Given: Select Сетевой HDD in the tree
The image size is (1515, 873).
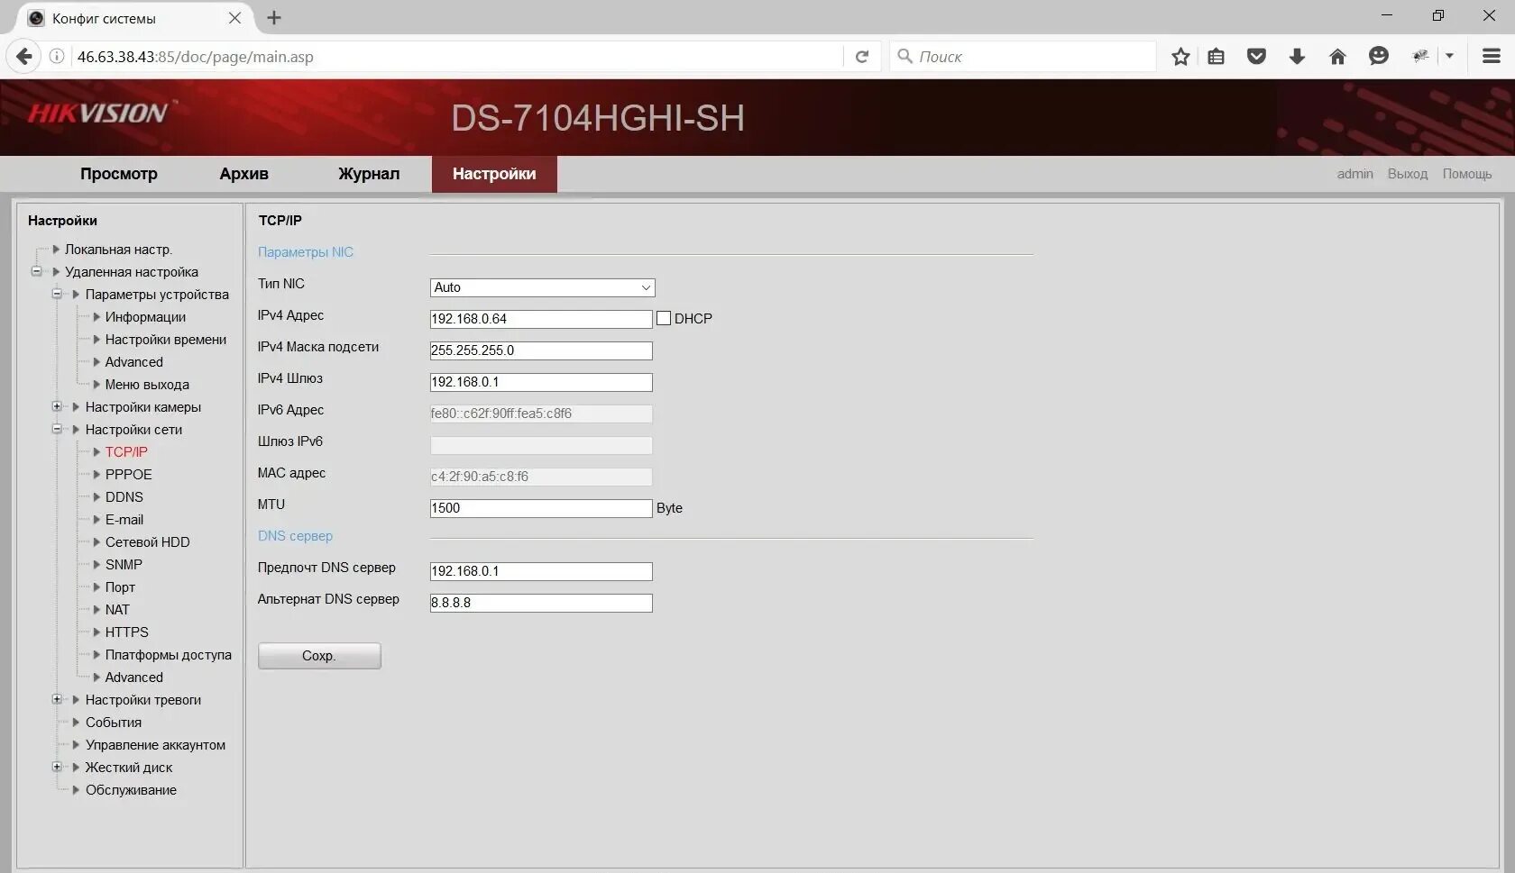Looking at the screenshot, I should coord(148,542).
